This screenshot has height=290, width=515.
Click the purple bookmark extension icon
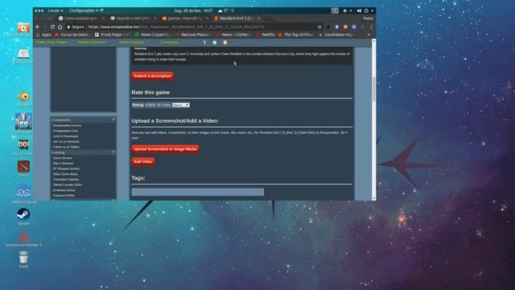pos(336,27)
